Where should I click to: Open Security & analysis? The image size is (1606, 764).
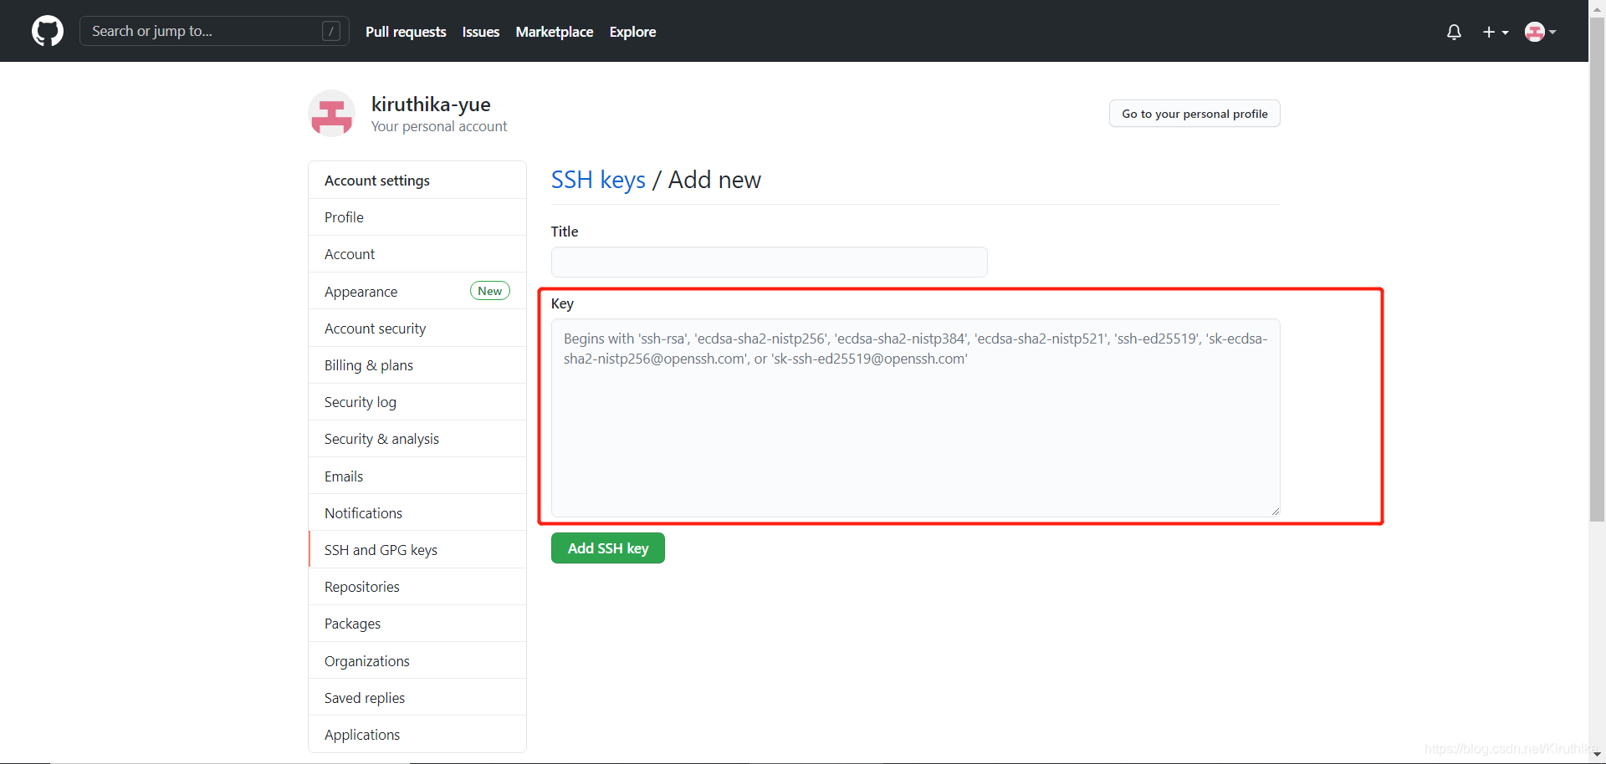(x=417, y=439)
